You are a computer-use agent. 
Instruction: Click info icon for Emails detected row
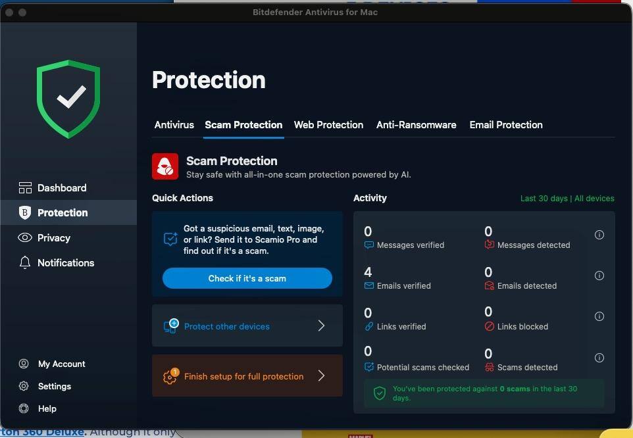coord(599,276)
